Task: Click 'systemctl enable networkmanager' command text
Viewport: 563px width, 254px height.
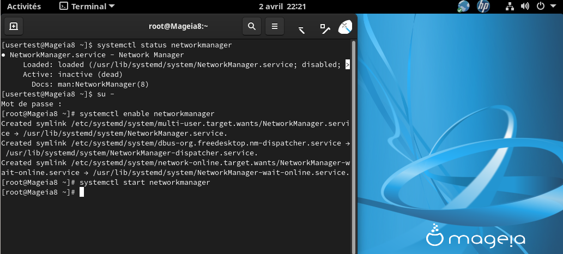Action: 147,114
